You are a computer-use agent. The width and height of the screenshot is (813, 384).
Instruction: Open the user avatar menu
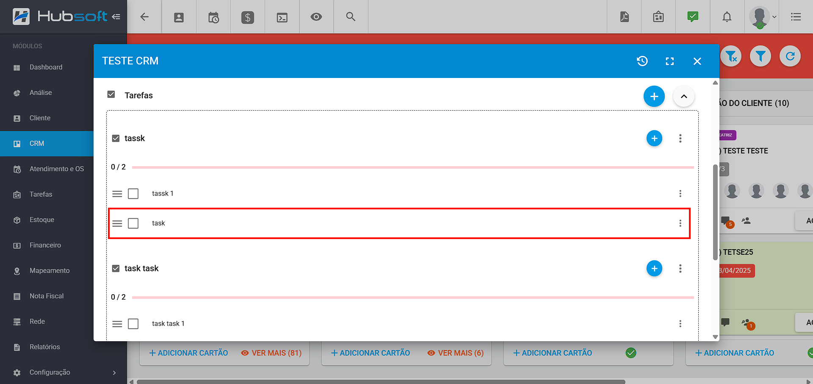click(762, 17)
